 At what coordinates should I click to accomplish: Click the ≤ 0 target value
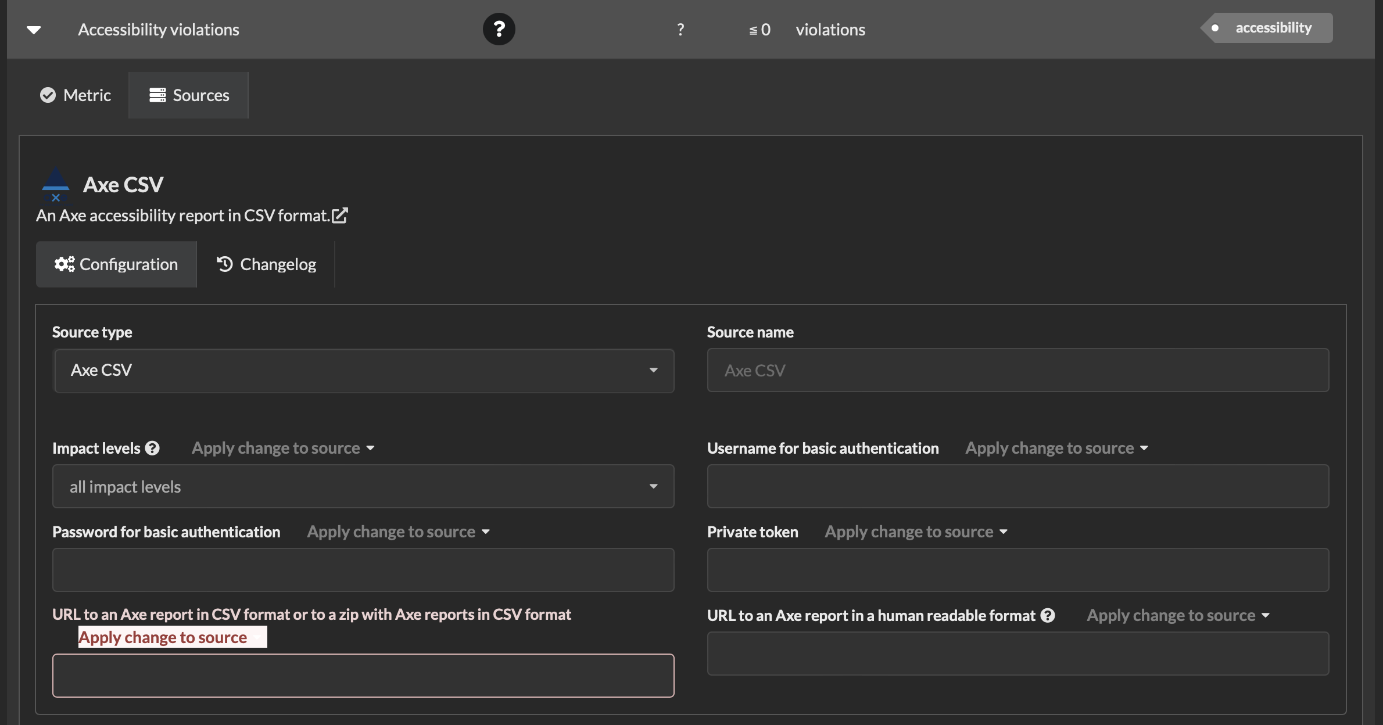click(759, 30)
